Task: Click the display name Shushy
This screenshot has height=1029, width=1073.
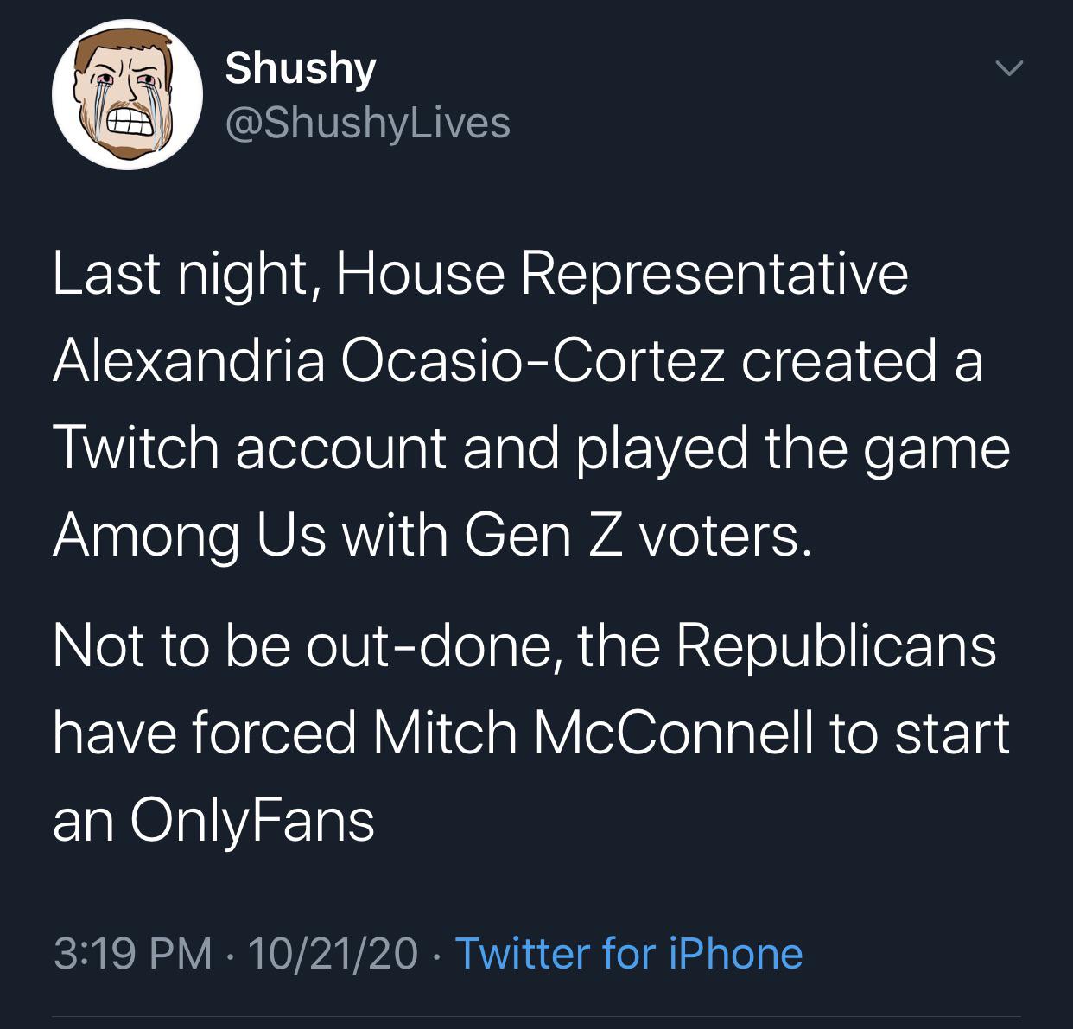Action: click(x=300, y=67)
